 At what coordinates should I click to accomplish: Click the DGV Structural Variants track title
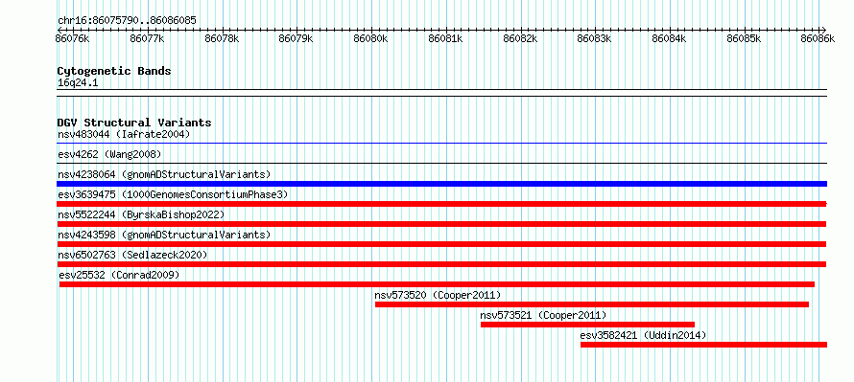coord(134,123)
